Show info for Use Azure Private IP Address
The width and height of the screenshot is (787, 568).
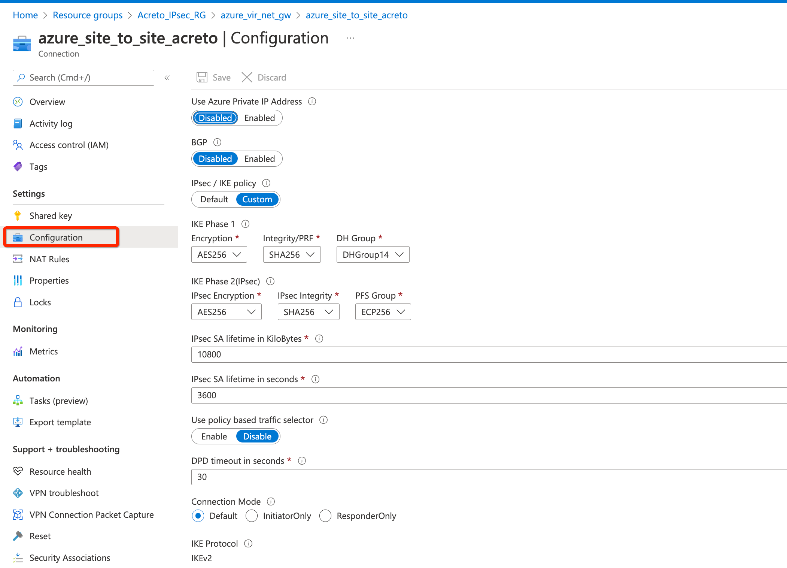pos(312,102)
